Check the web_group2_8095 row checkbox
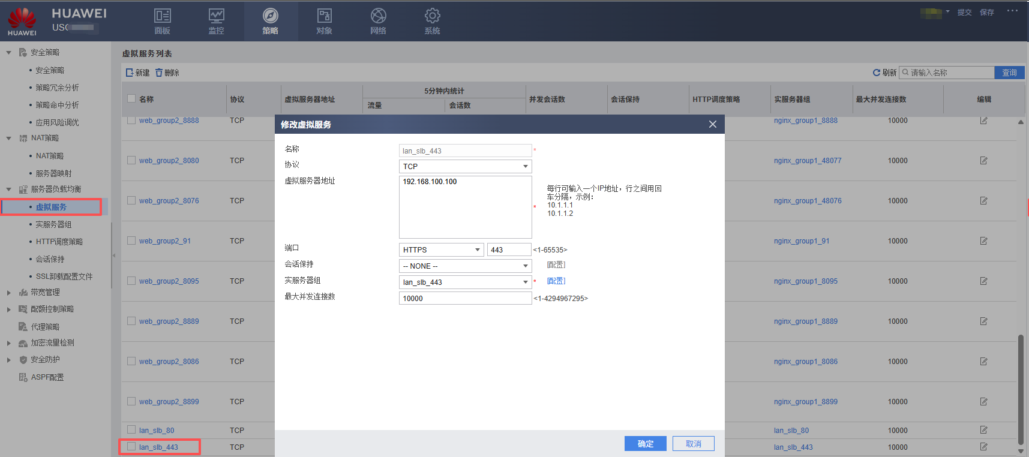This screenshot has height=457, width=1029. [131, 281]
